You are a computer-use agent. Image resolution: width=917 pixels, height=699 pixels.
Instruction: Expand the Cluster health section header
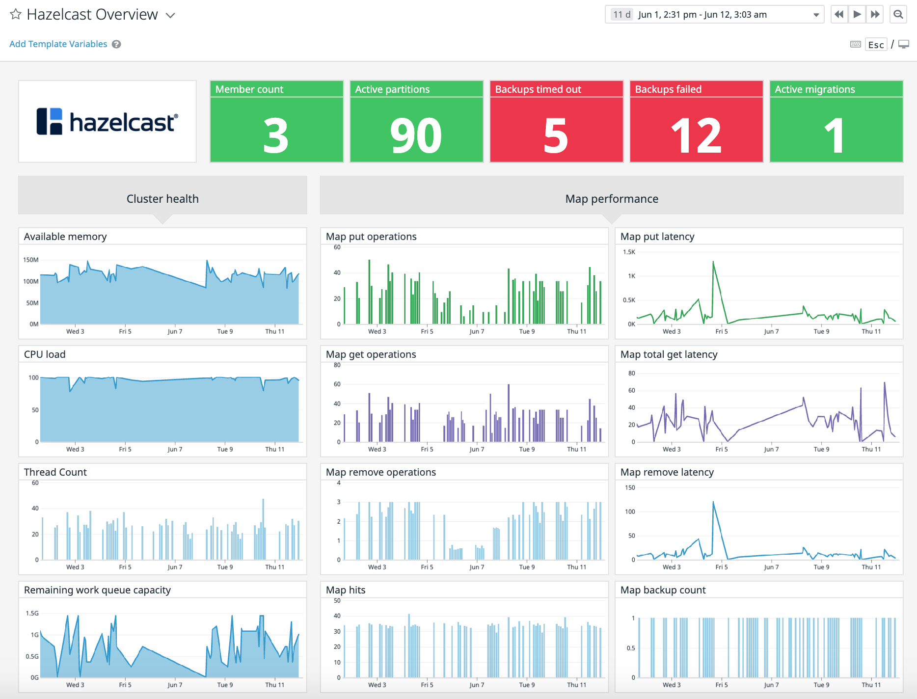point(162,198)
